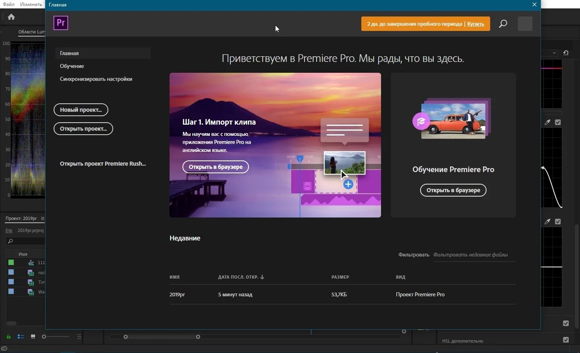This screenshot has width=580, height=353.
Task: Click the Project panel horizontal scrollbar
Action: coord(11,323)
